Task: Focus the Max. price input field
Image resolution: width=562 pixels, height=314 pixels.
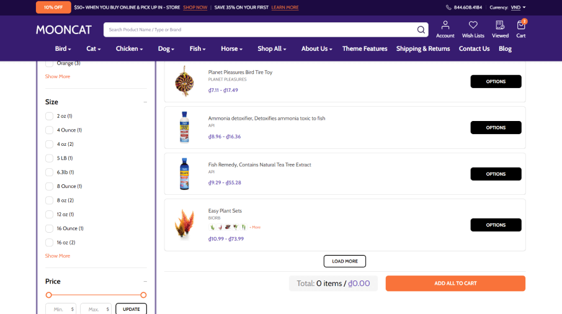Action: (x=96, y=309)
